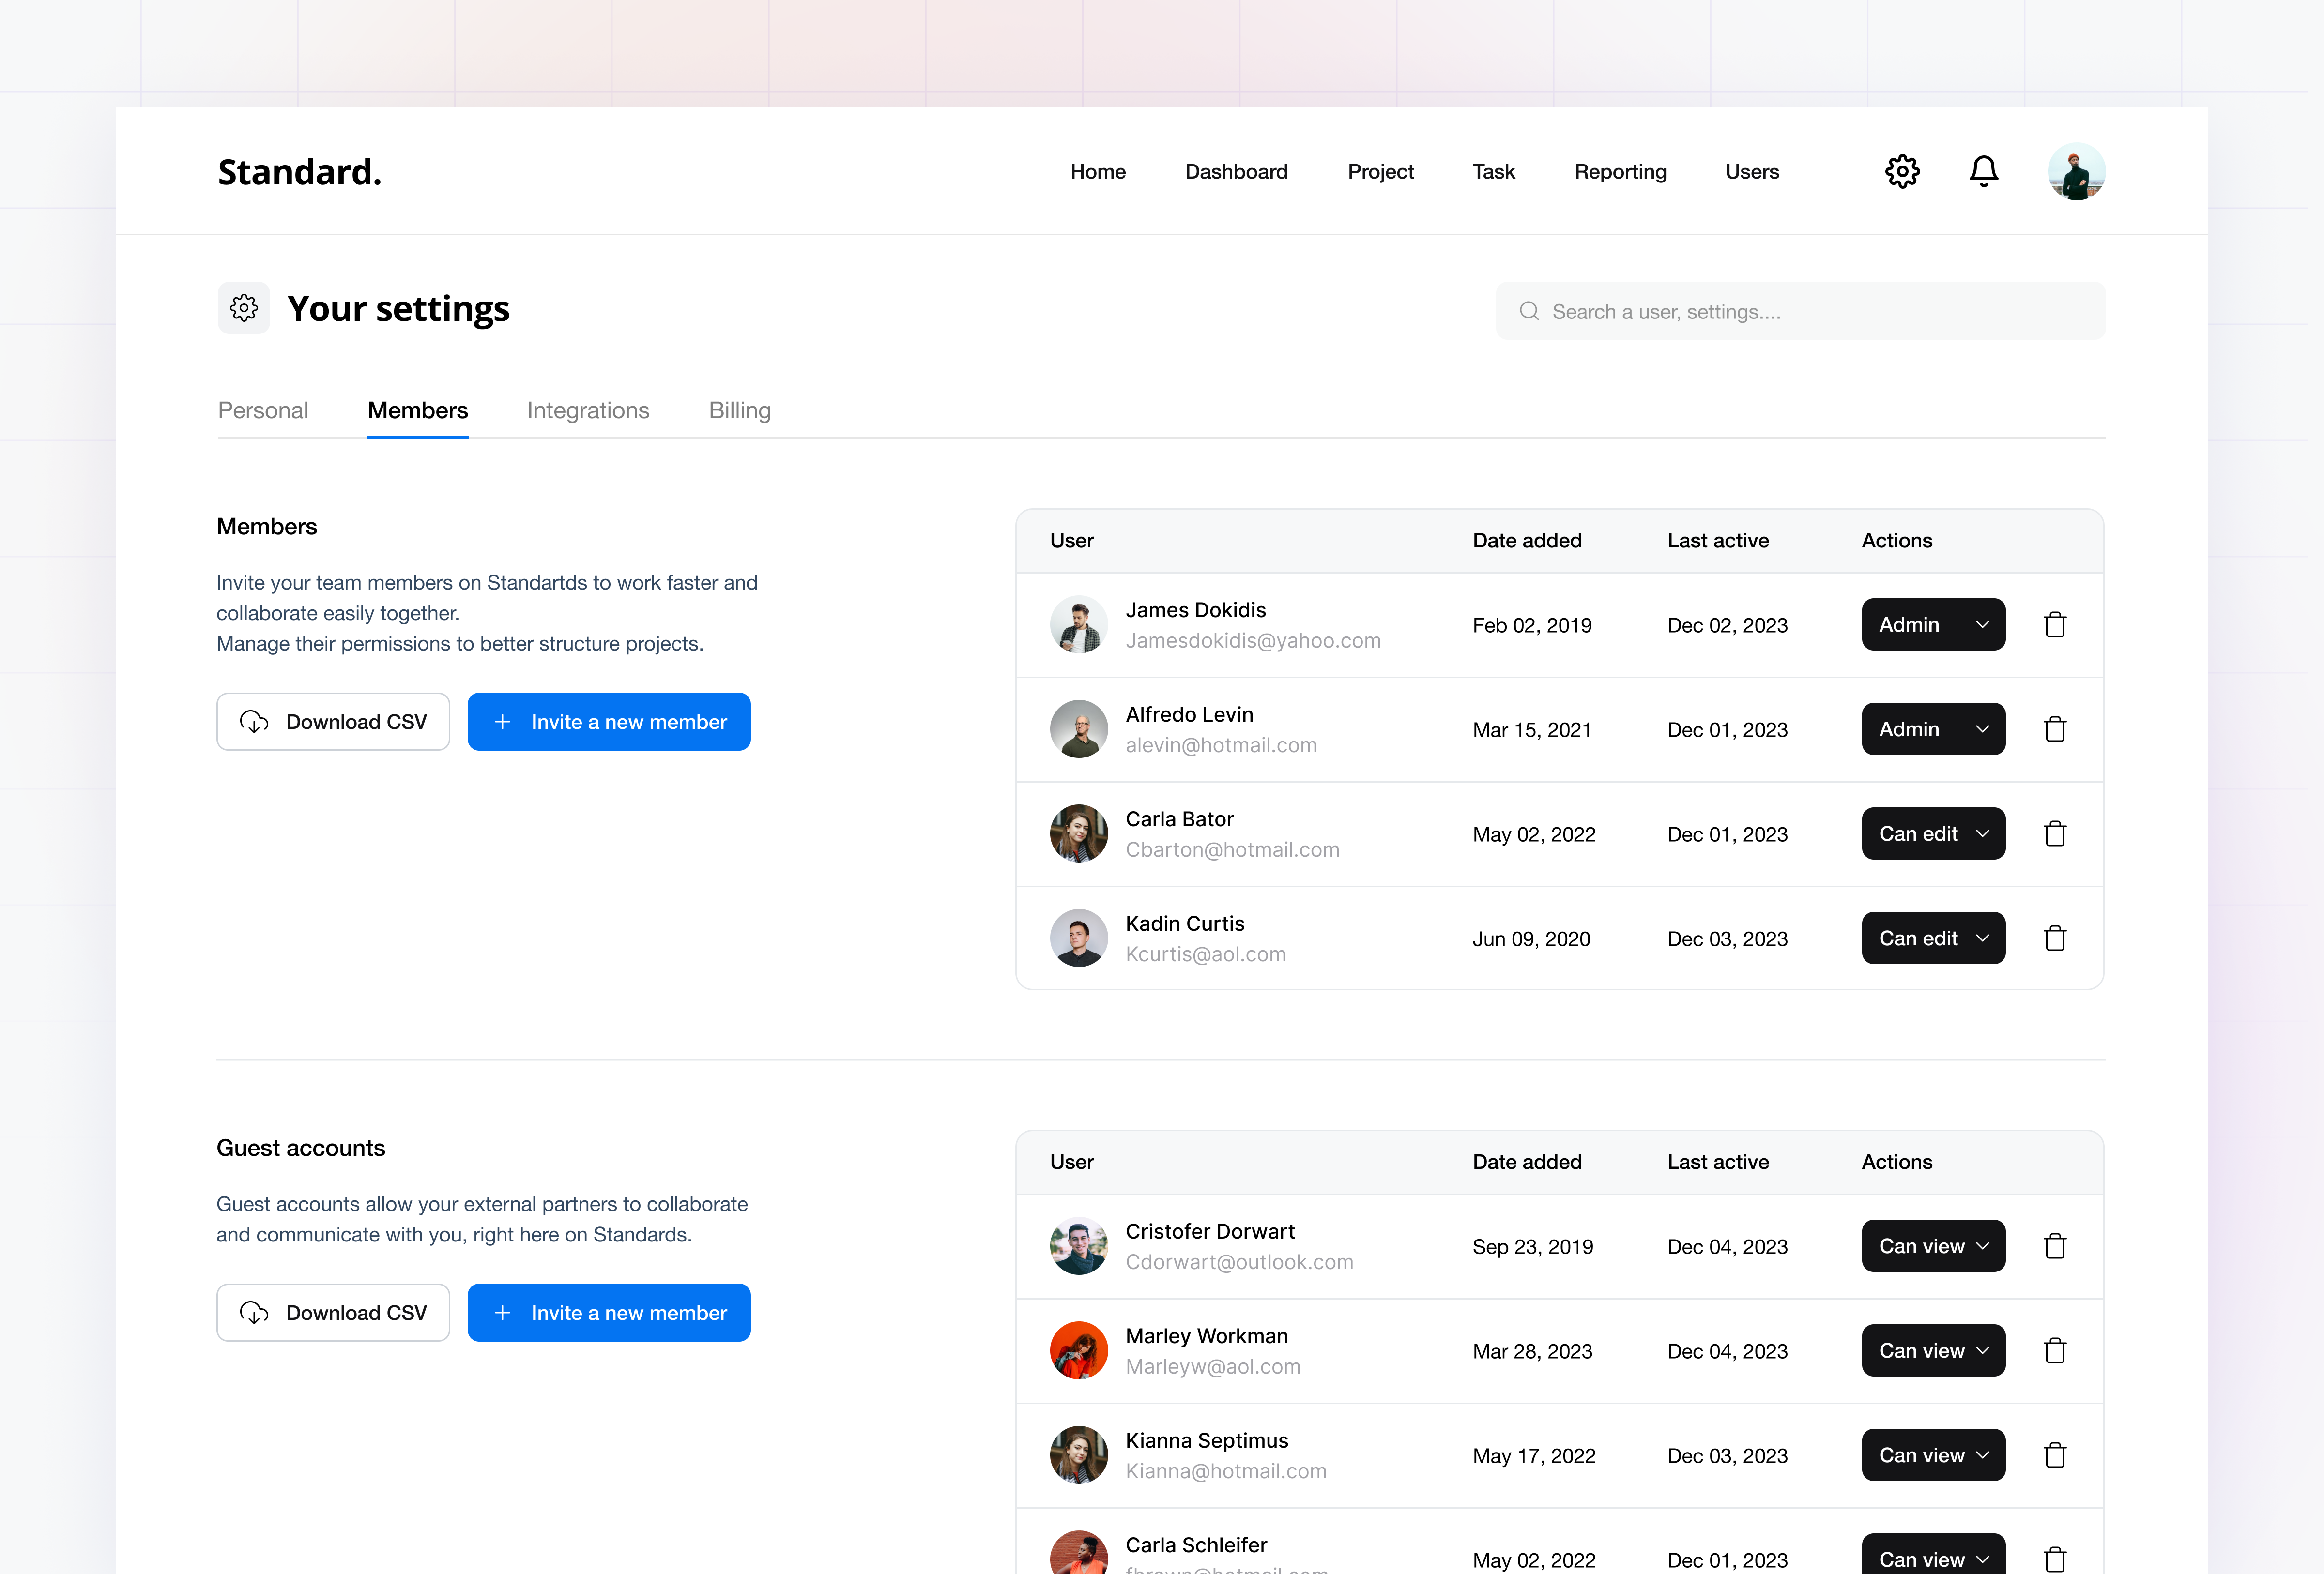Click the search users and settings field
The height and width of the screenshot is (1574, 2324).
click(x=1800, y=311)
